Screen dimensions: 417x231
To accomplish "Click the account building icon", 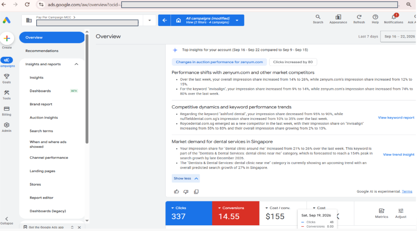I will tap(29, 20).
